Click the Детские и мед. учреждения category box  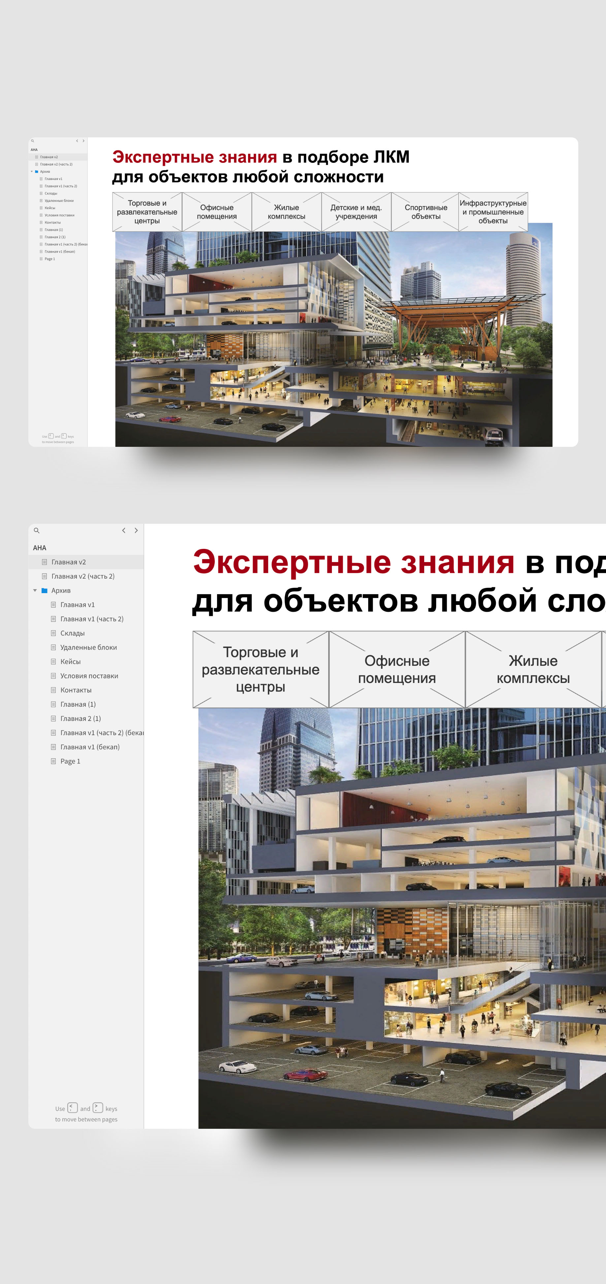pyautogui.click(x=356, y=212)
